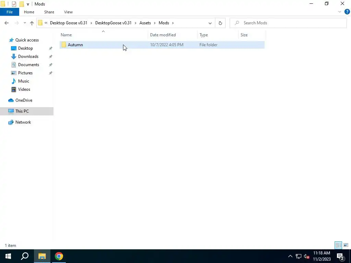The height and width of the screenshot is (263, 351).
Task: Open the address bar history dropdown
Action: click(210, 23)
